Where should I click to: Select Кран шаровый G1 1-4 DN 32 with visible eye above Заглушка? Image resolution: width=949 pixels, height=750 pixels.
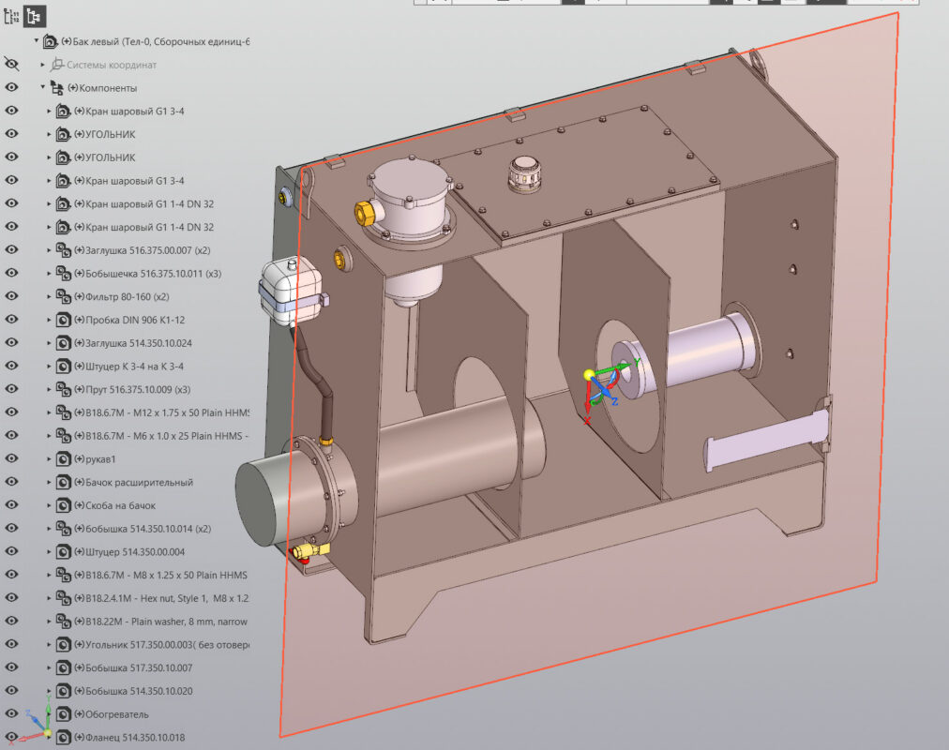[x=144, y=228]
